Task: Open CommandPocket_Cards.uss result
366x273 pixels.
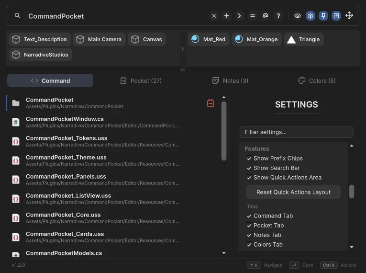Action: 113,237
